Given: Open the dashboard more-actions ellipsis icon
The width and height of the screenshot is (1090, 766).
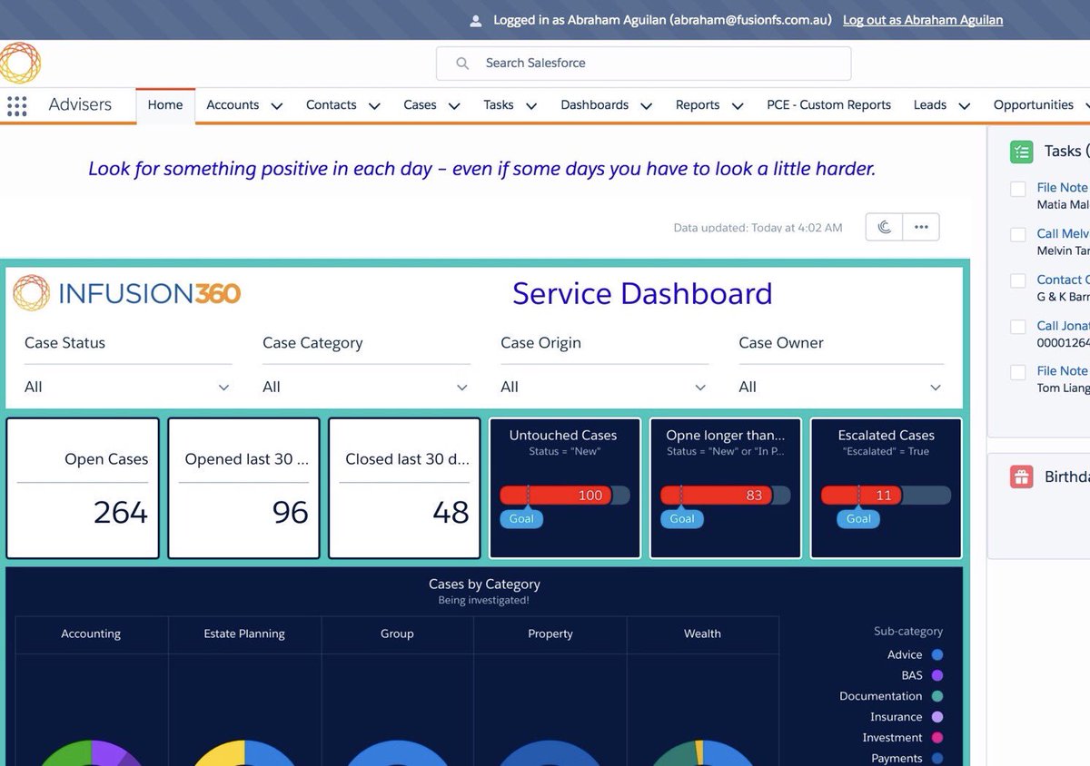Looking at the screenshot, I should point(920,227).
